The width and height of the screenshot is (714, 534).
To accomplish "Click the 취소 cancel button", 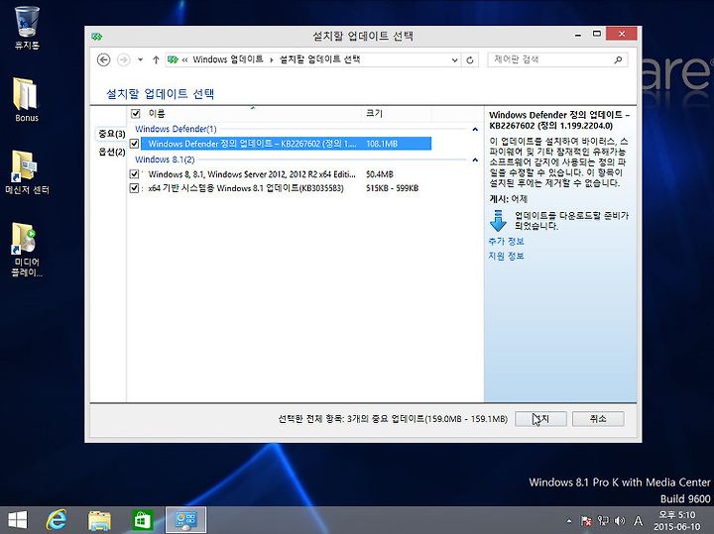I will click(598, 419).
